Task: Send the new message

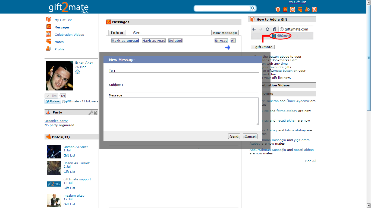Action: [x=234, y=136]
